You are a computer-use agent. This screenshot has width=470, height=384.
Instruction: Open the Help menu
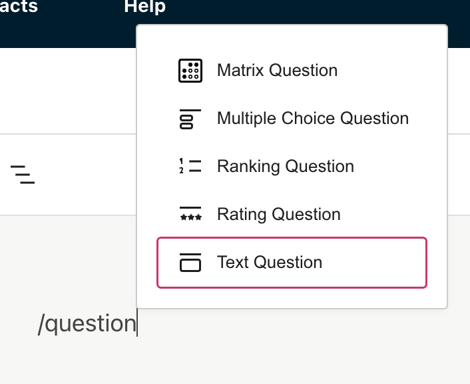pos(144,7)
